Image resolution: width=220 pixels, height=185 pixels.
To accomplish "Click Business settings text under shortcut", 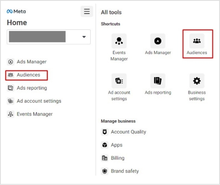I will [x=197, y=96].
